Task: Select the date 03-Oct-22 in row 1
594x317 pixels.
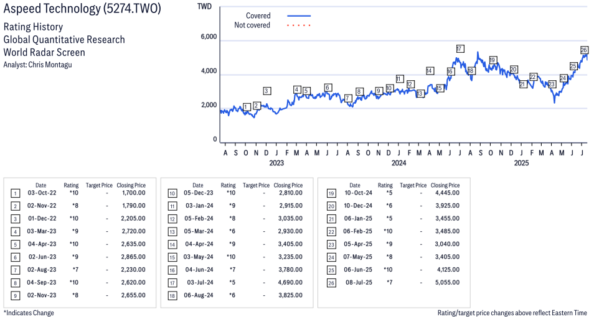Action: point(42,193)
